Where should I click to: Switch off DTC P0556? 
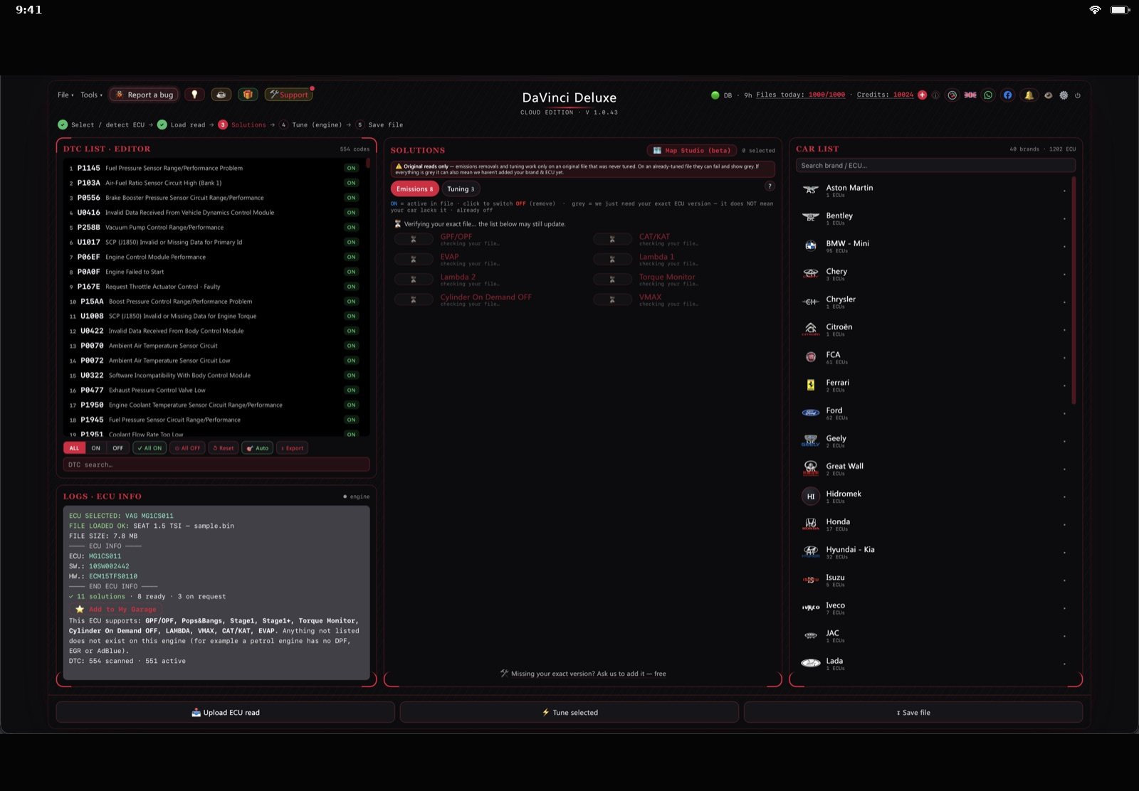(x=351, y=198)
